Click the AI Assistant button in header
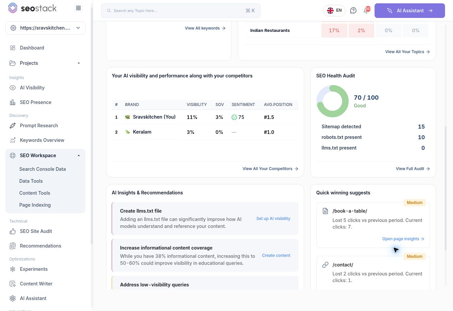Screen dimensions: 453x311 point(410,11)
